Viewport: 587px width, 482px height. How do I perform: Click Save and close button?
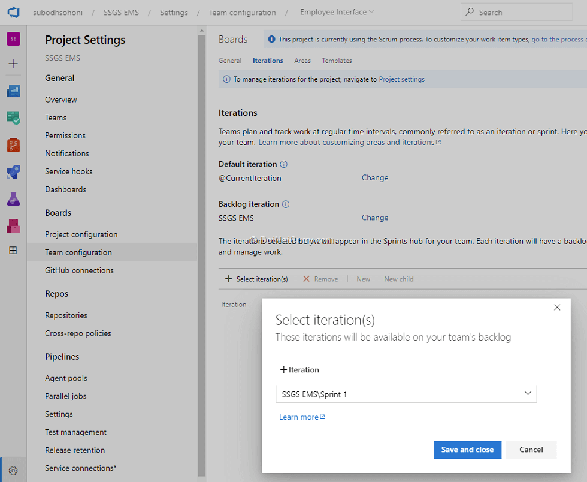(x=467, y=450)
